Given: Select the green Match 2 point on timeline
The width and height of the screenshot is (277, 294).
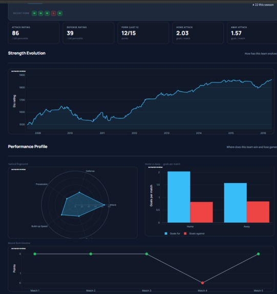Looking at the screenshot, I should (91, 254).
